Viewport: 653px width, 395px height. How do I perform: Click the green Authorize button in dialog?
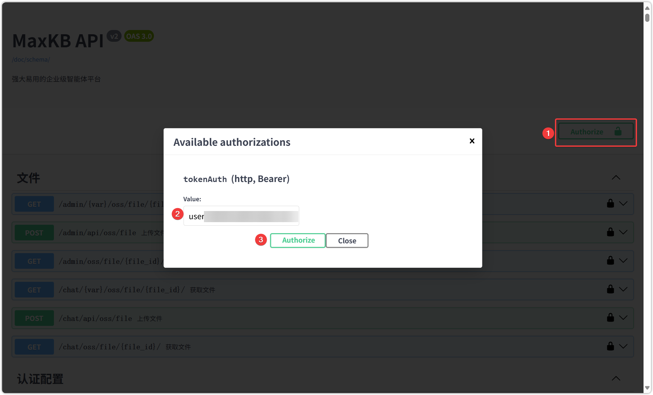pyautogui.click(x=298, y=240)
